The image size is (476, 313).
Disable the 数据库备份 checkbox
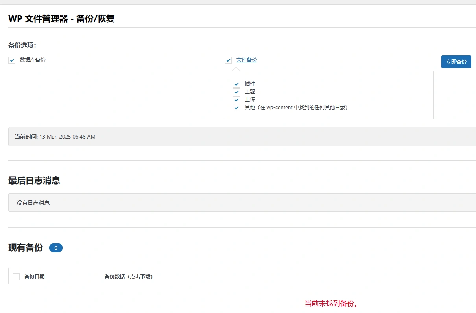(x=12, y=60)
